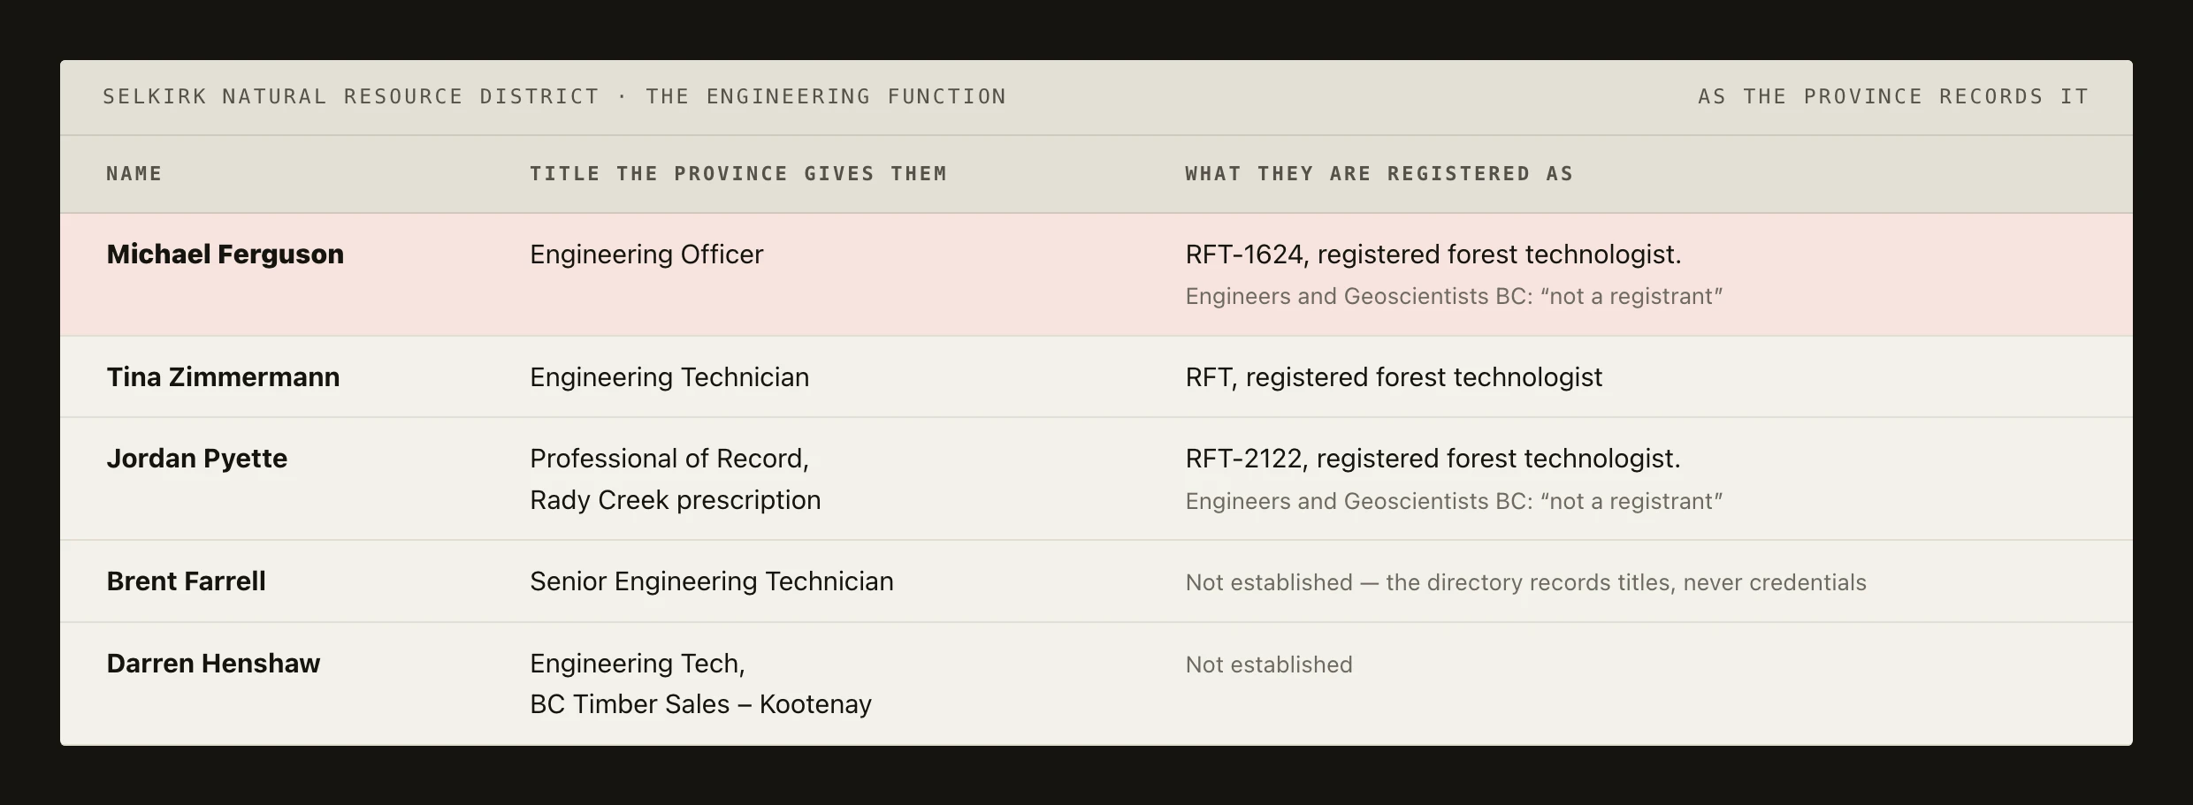The width and height of the screenshot is (2193, 805).
Task: Click the BC Timber Sales – Kootenay line
Action: click(700, 704)
